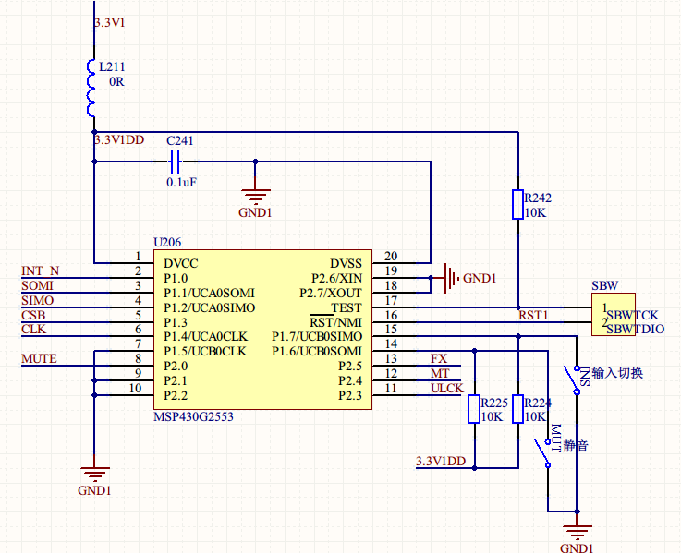Viewport: 681px width, 553px height.
Task: Select the MT net label
Action: coord(440,373)
